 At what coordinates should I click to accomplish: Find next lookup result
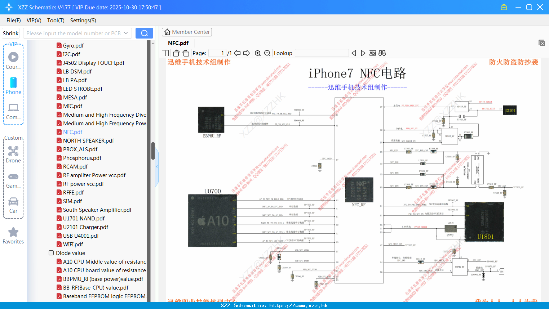[x=363, y=53]
